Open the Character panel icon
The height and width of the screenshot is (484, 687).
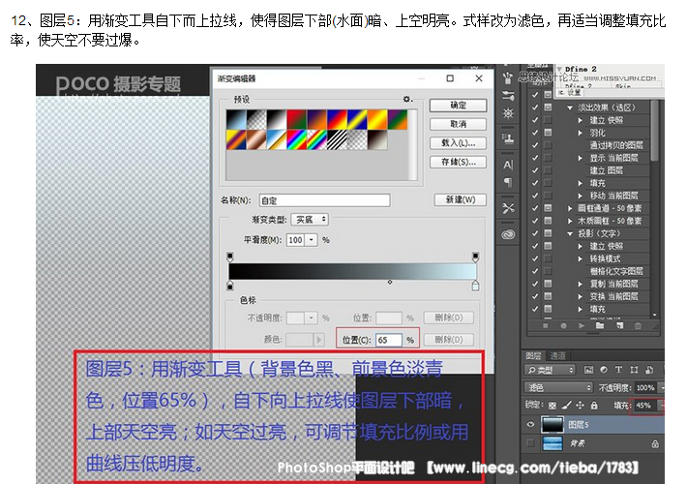508,165
